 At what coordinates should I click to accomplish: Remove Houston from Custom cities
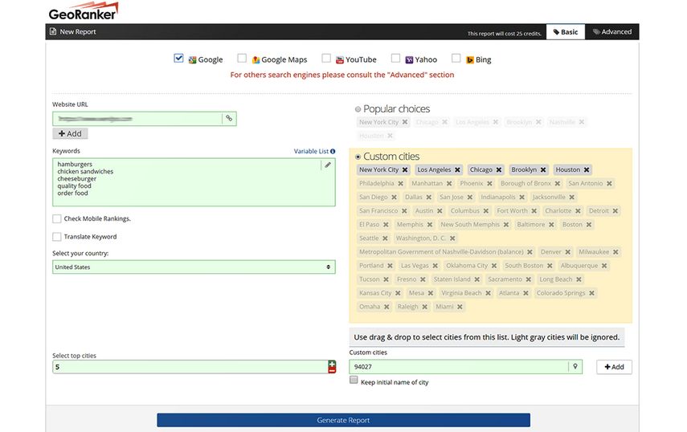[x=587, y=169]
